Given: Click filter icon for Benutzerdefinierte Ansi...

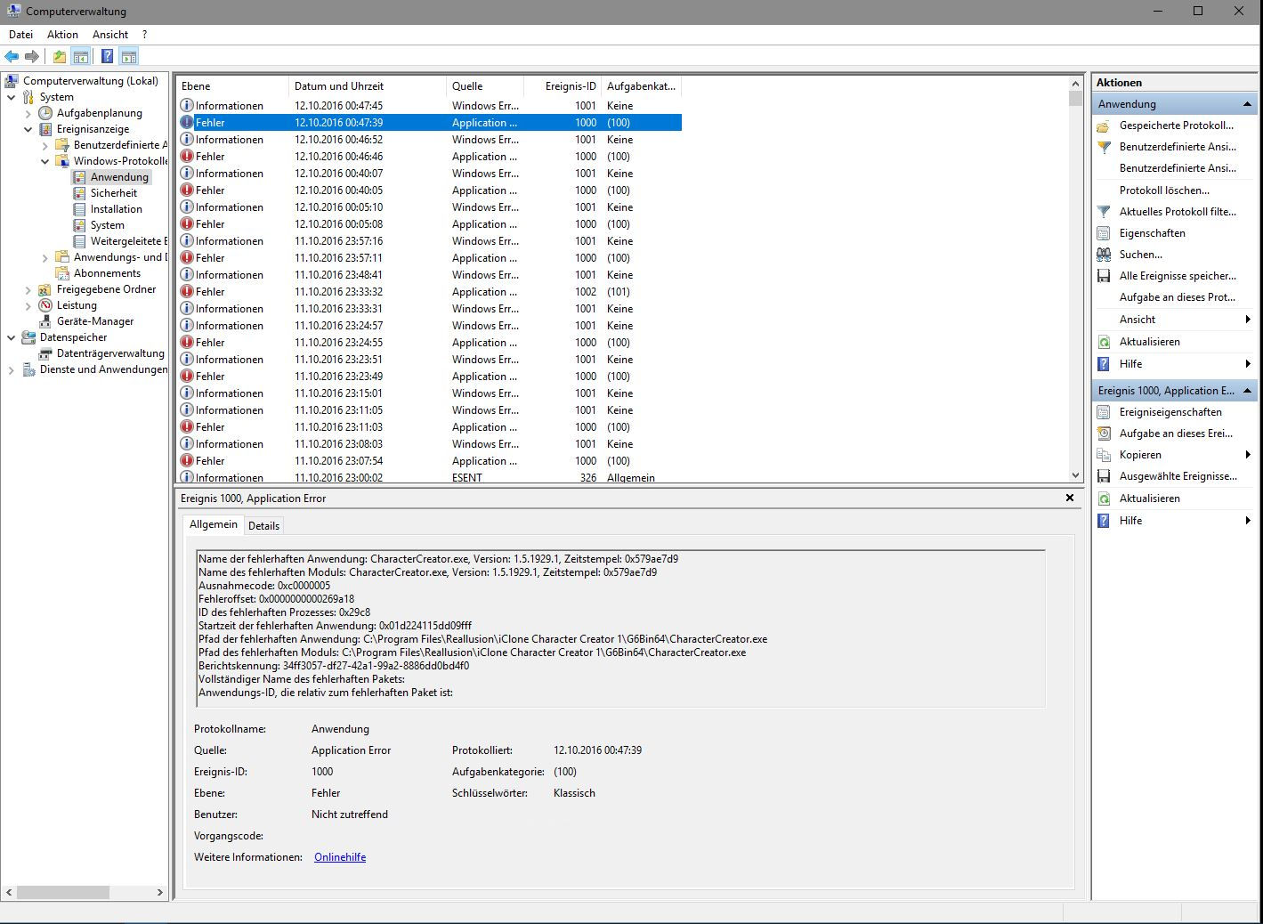Looking at the screenshot, I should [1104, 147].
